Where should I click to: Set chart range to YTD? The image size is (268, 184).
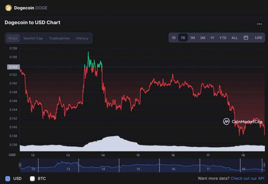223,38
